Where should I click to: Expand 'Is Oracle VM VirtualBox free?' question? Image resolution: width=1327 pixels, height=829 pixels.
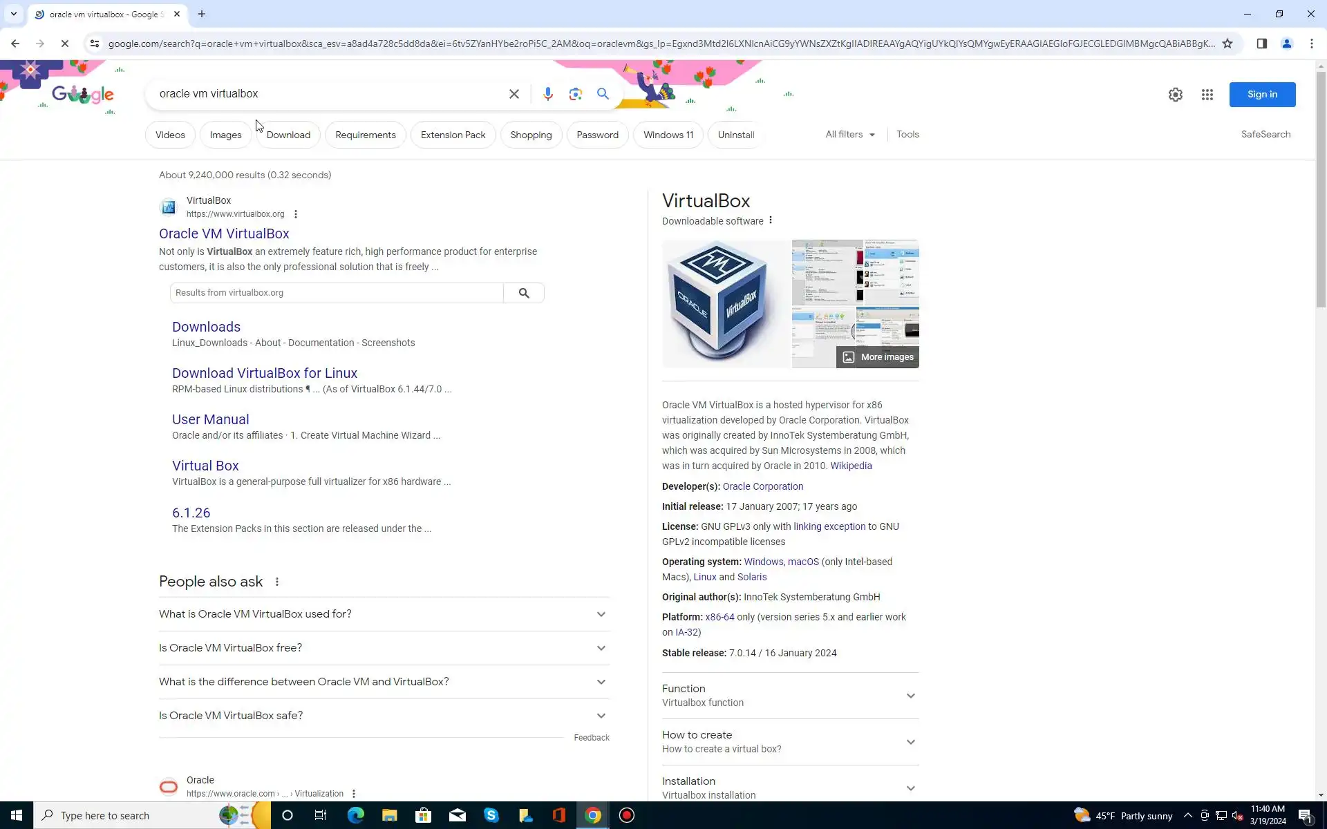coord(384,648)
